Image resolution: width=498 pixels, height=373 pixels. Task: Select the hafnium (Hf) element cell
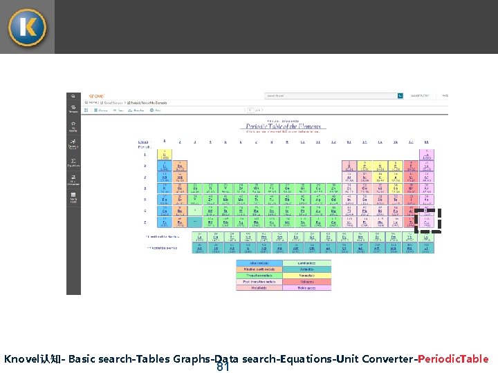click(210, 211)
